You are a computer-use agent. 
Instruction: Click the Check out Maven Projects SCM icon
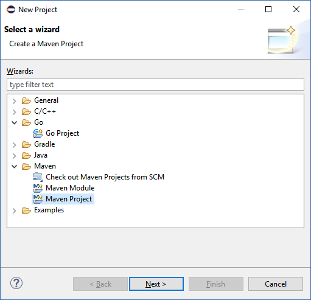click(38, 177)
